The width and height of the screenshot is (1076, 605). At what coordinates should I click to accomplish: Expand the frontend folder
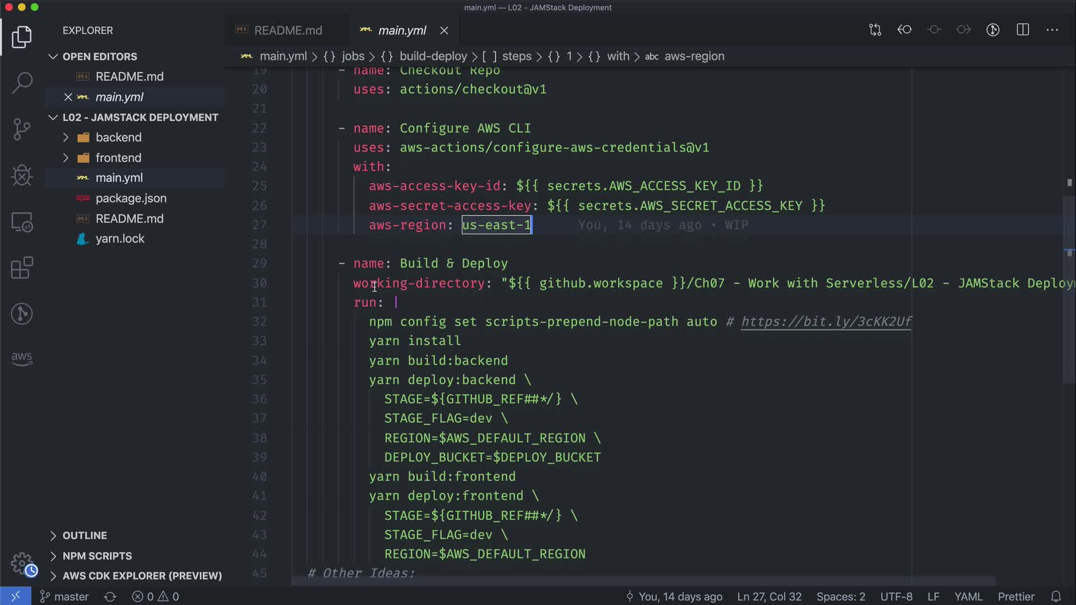[118, 158]
